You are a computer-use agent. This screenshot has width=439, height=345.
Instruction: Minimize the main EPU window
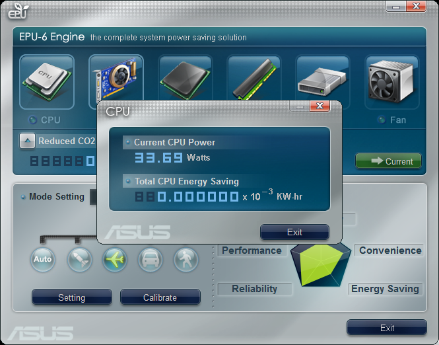click(x=396, y=7)
